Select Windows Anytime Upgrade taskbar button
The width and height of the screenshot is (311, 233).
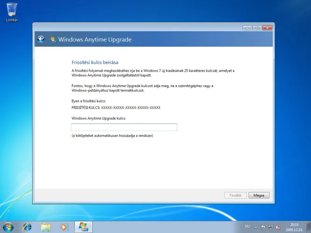pyautogui.click(x=83, y=227)
